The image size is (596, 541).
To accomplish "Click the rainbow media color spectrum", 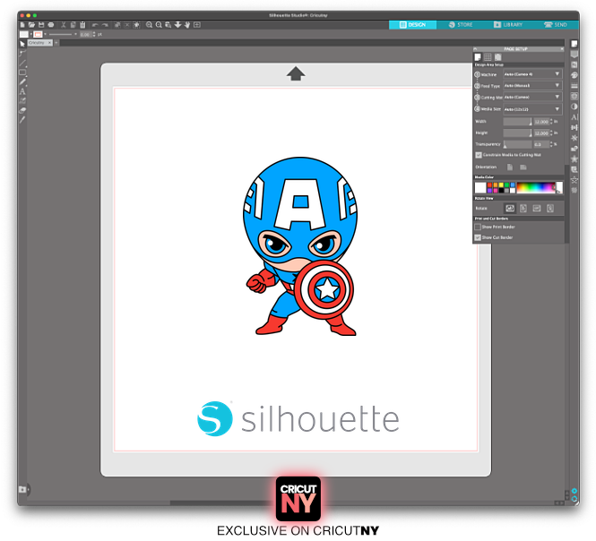I will (536, 188).
